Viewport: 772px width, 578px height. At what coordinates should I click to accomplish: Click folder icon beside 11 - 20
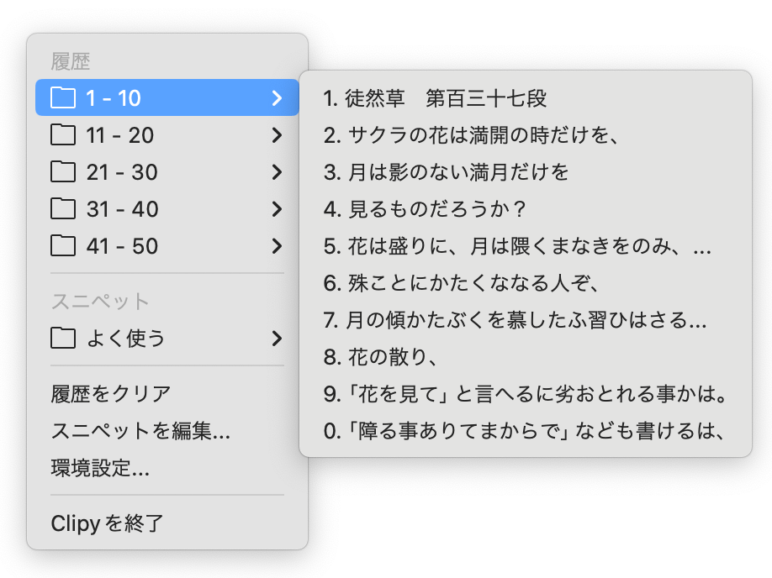[63, 135]
